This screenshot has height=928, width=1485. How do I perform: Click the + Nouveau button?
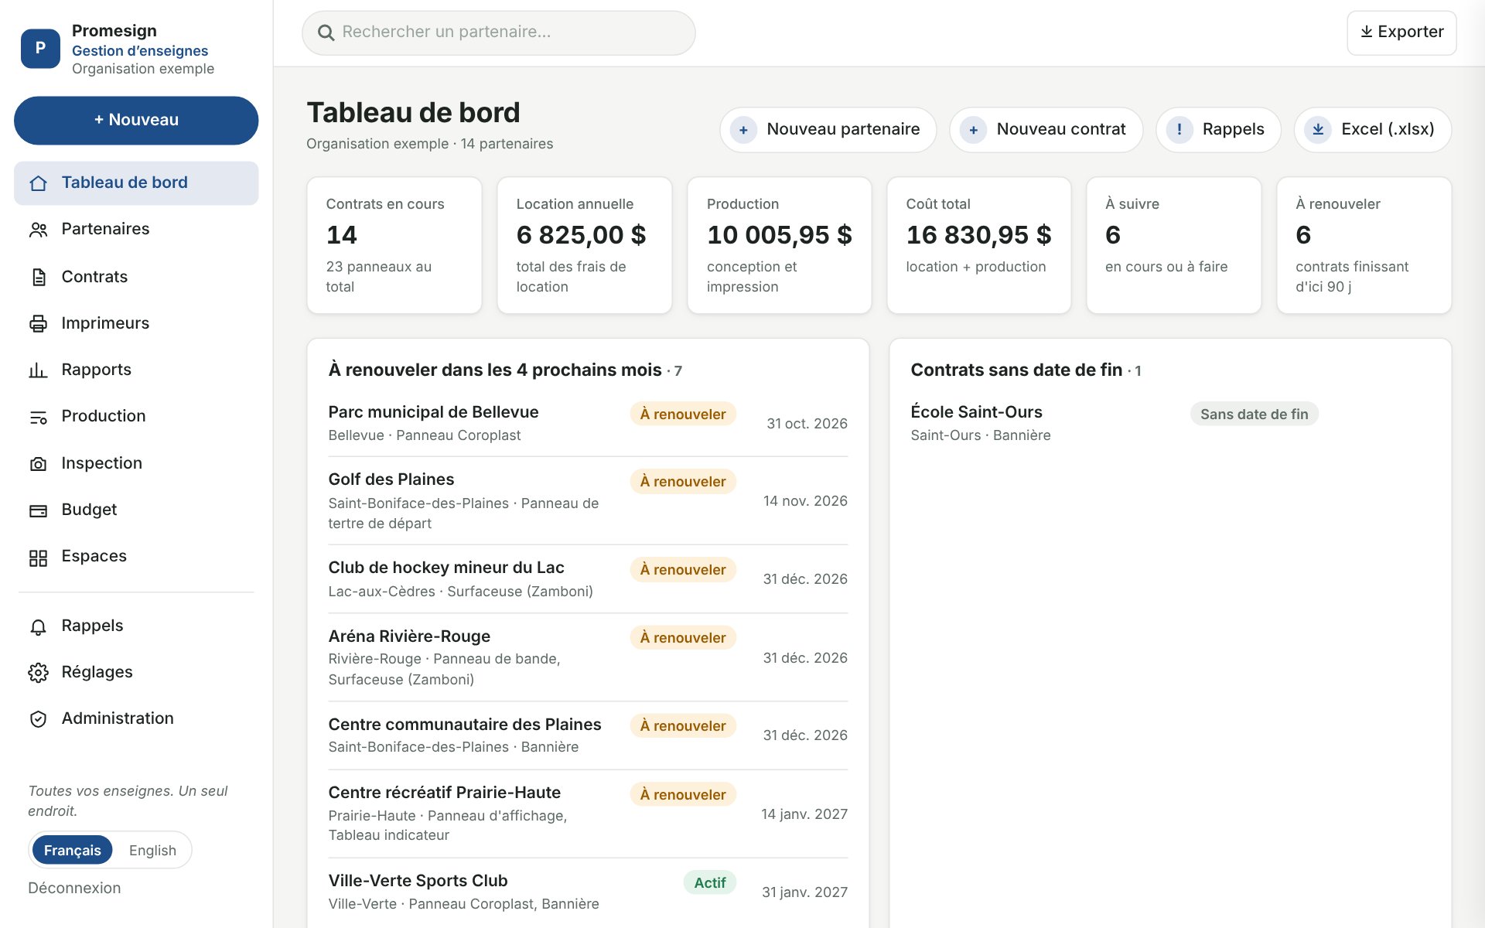click(x=136, y=121)
